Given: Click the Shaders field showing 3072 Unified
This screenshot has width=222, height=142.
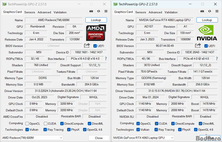Looking at the screenshot, I should 152,65.
